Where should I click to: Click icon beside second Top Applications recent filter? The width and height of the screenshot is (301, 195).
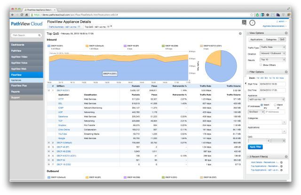(281, 170)
